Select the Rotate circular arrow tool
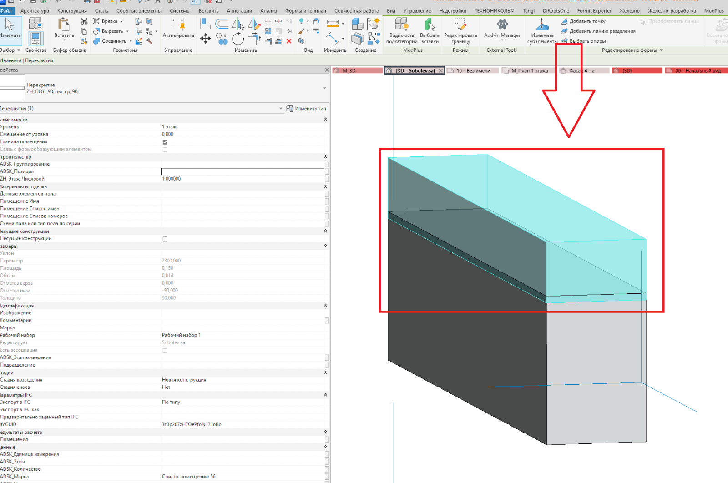The image size is (728, 483). pyautogui.click(x=238, y=39)
